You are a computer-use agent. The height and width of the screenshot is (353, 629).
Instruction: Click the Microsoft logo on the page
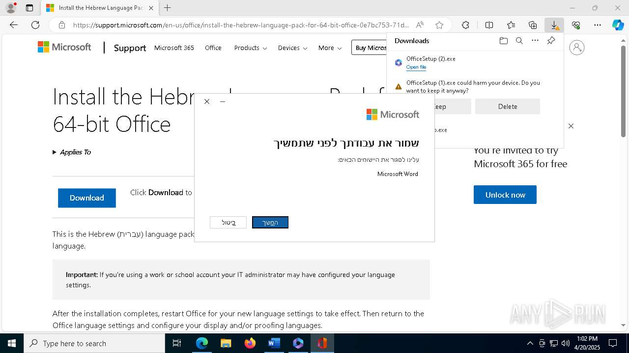coord(64,47)
